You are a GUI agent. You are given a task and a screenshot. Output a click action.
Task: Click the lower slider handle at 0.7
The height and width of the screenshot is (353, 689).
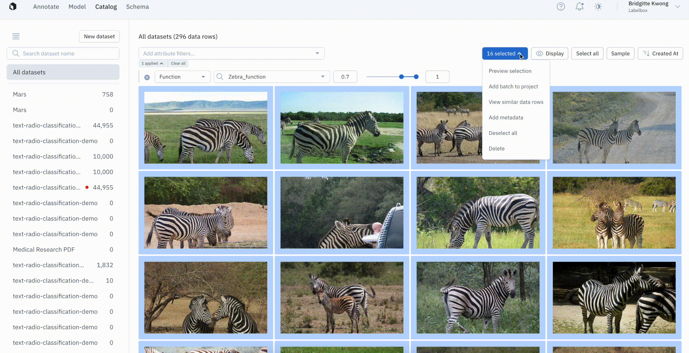[402, 77]
